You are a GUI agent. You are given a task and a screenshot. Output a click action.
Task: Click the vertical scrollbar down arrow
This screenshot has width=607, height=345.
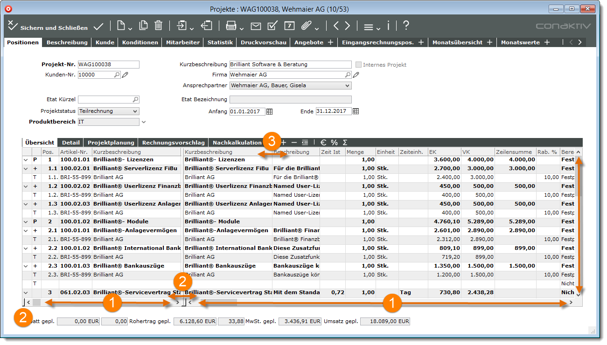coord(579,294)
